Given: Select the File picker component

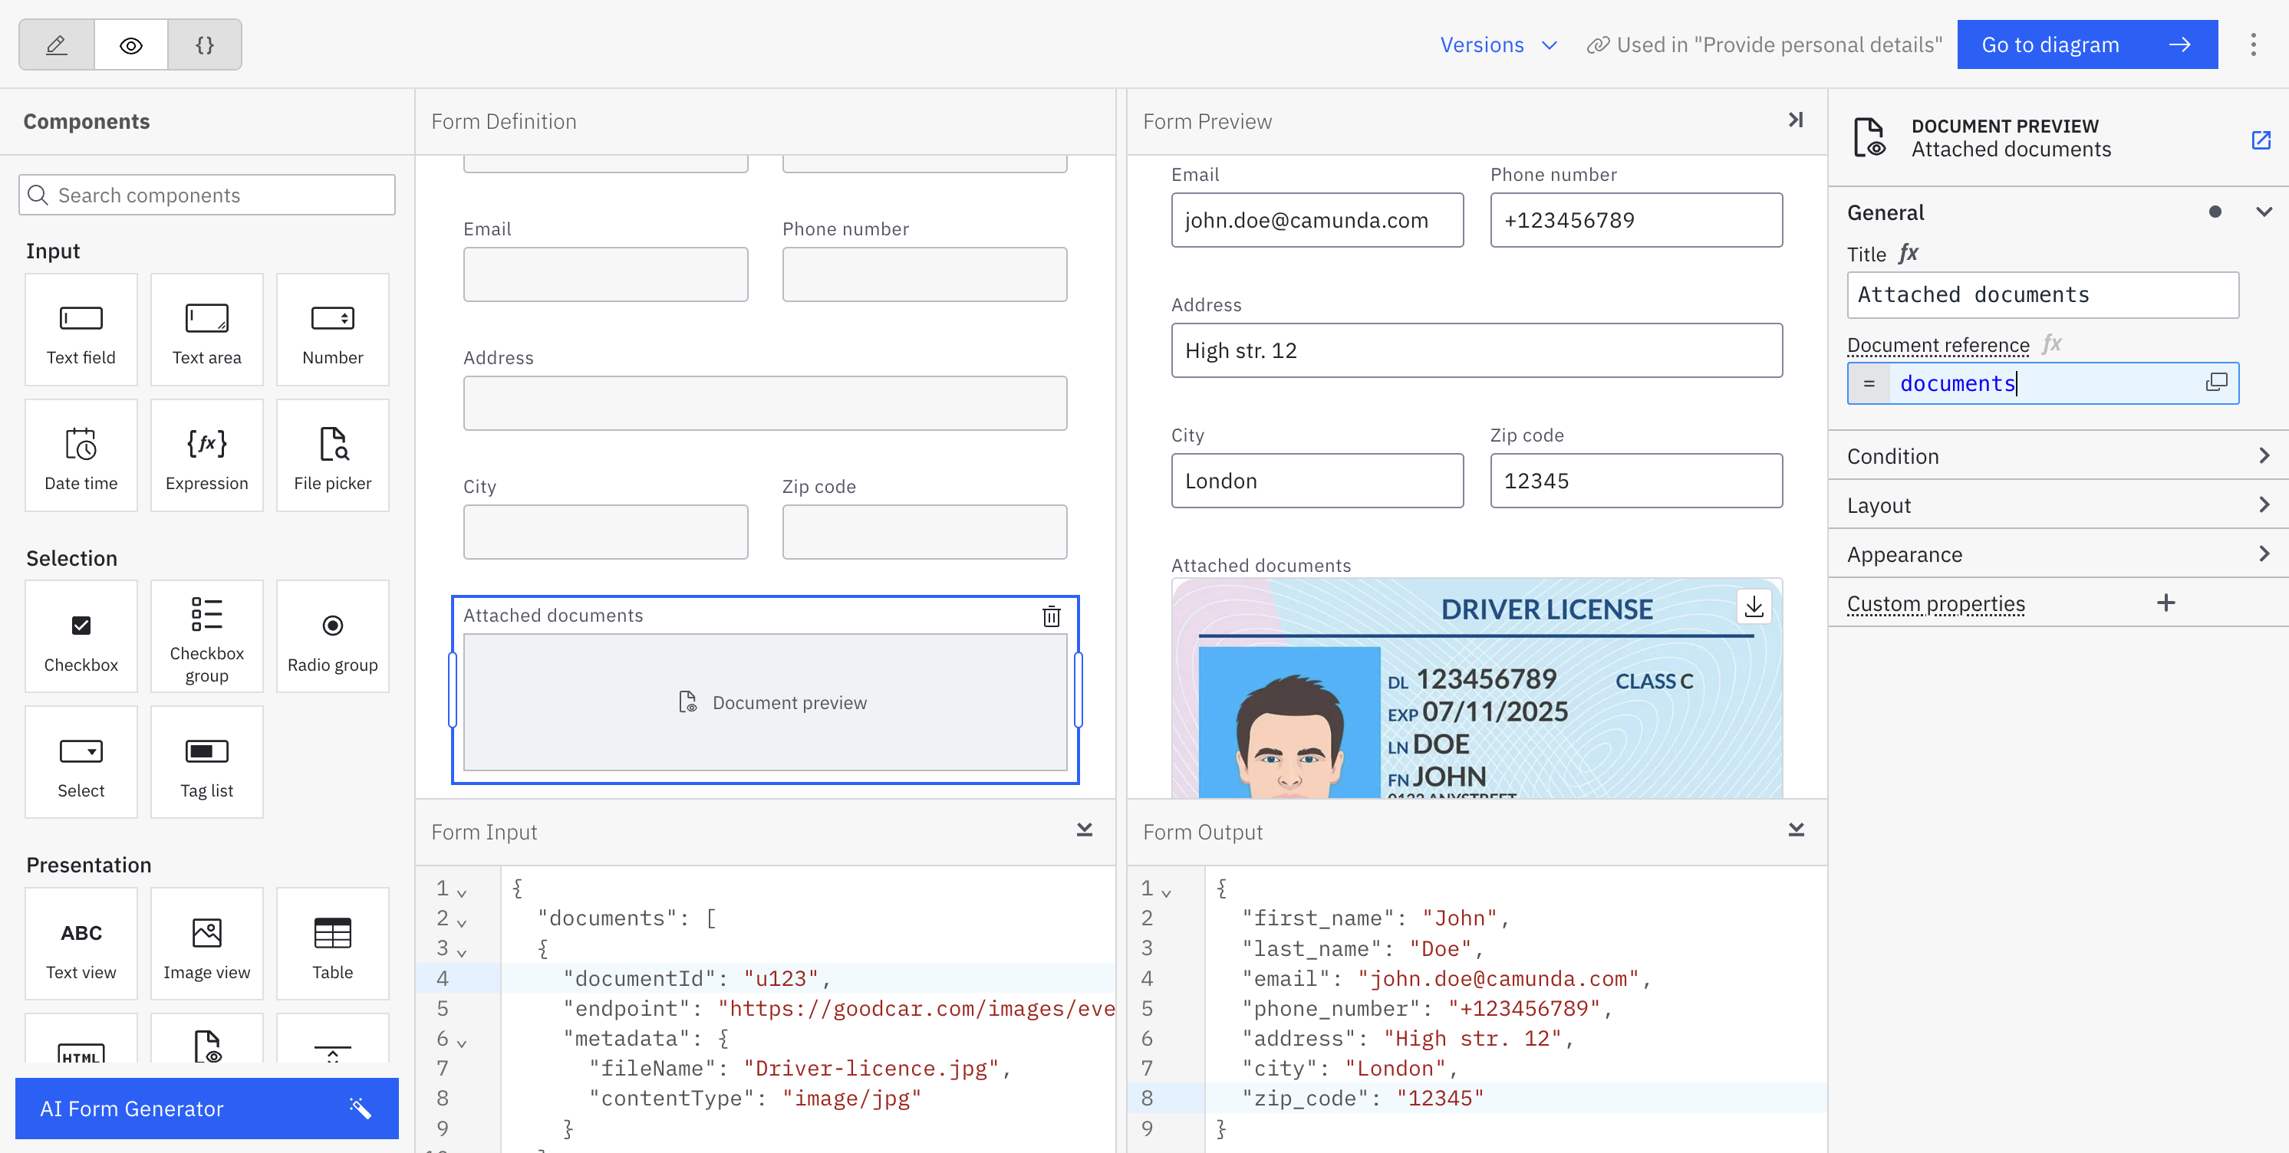Looking at the screenshot, I should pos(332,455).
